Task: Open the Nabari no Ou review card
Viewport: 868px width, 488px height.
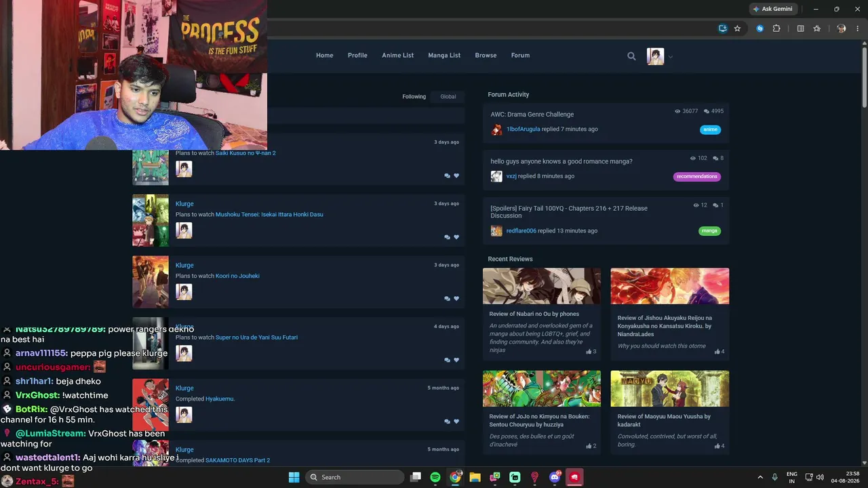Action: coord(542,313)
